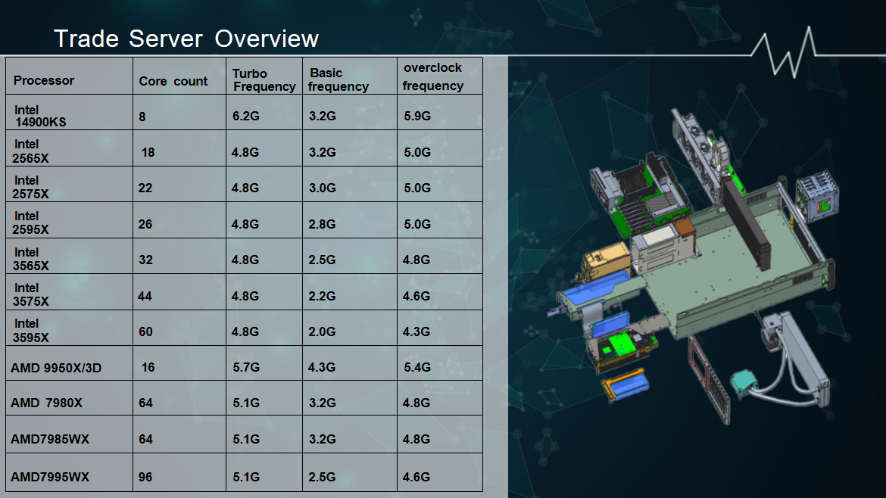Screen dimensions: 886x498
Task: Click the "5.9G" overclock frequency value
Action: pyautogui.click(x=417, y=116)
